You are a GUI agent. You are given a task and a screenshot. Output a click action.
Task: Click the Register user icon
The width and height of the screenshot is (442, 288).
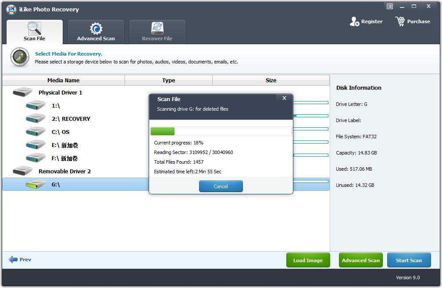[354, 21]
